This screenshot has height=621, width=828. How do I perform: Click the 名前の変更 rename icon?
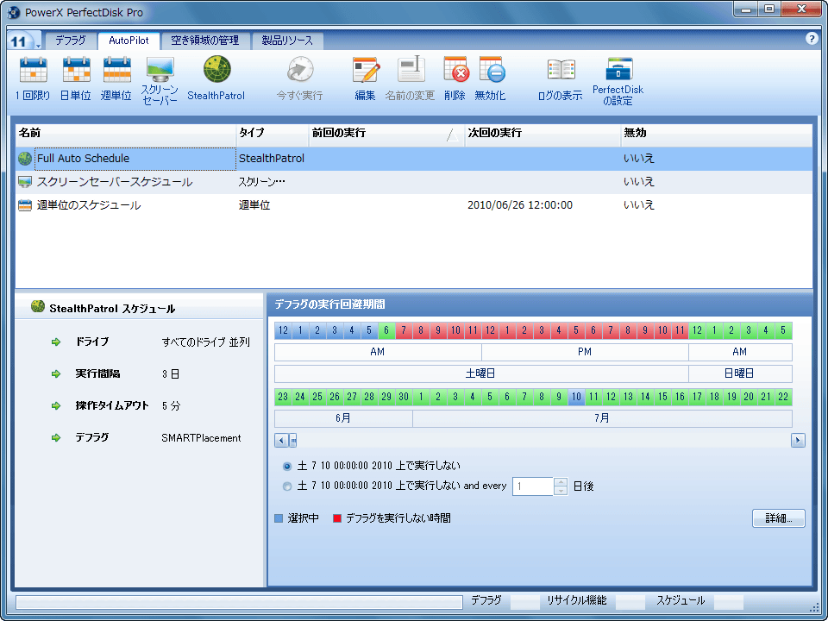tap(410, 78)
